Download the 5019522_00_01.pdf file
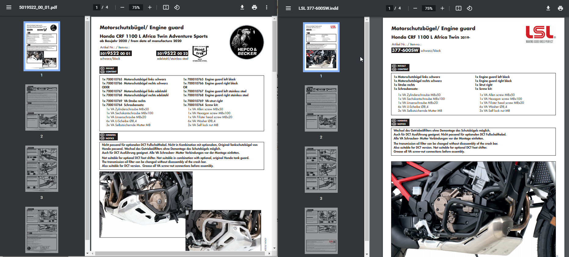This screenshot has height=257, width=569. coord(242,7)
